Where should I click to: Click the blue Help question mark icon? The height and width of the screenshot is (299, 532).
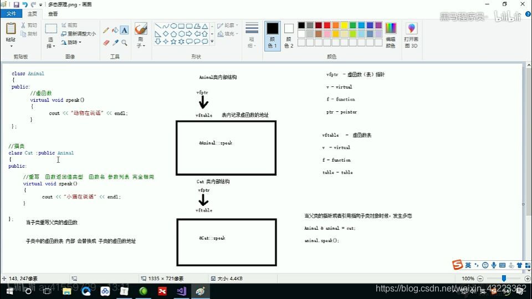click(528, 14)
